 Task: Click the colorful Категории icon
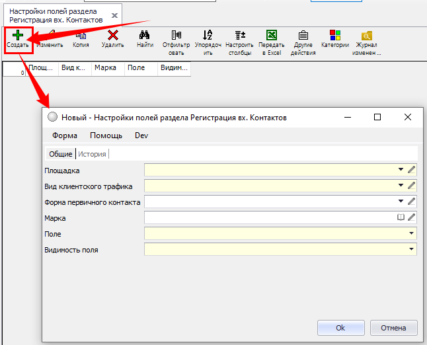click(335, 36)
